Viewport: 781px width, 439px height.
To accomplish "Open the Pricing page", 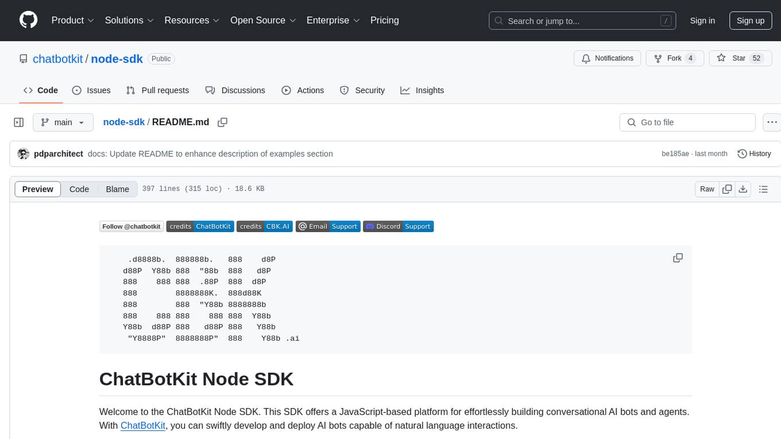I will pos(385,20).
